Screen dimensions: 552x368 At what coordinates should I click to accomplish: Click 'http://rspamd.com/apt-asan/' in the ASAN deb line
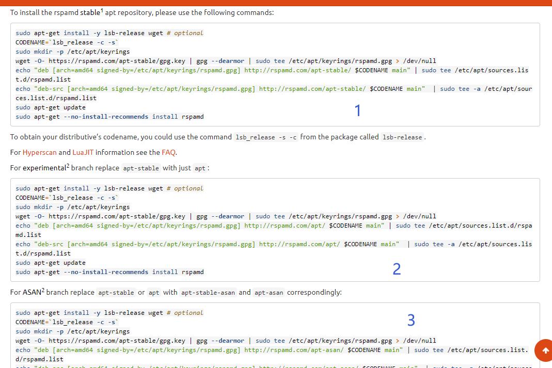(294, 350)
